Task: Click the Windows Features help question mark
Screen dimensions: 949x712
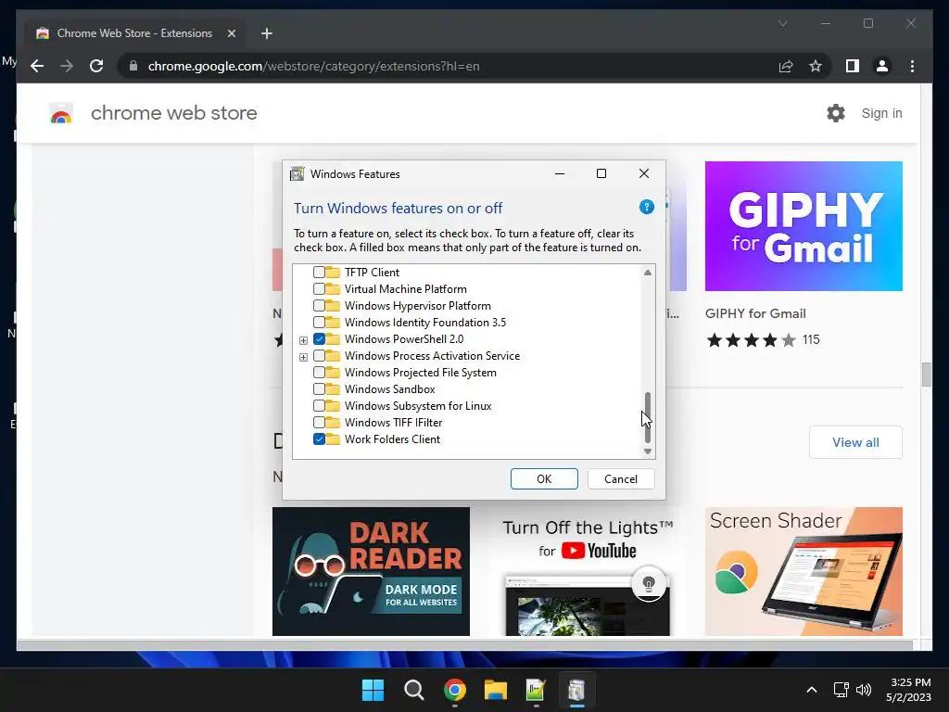Action: click(646, 207)
